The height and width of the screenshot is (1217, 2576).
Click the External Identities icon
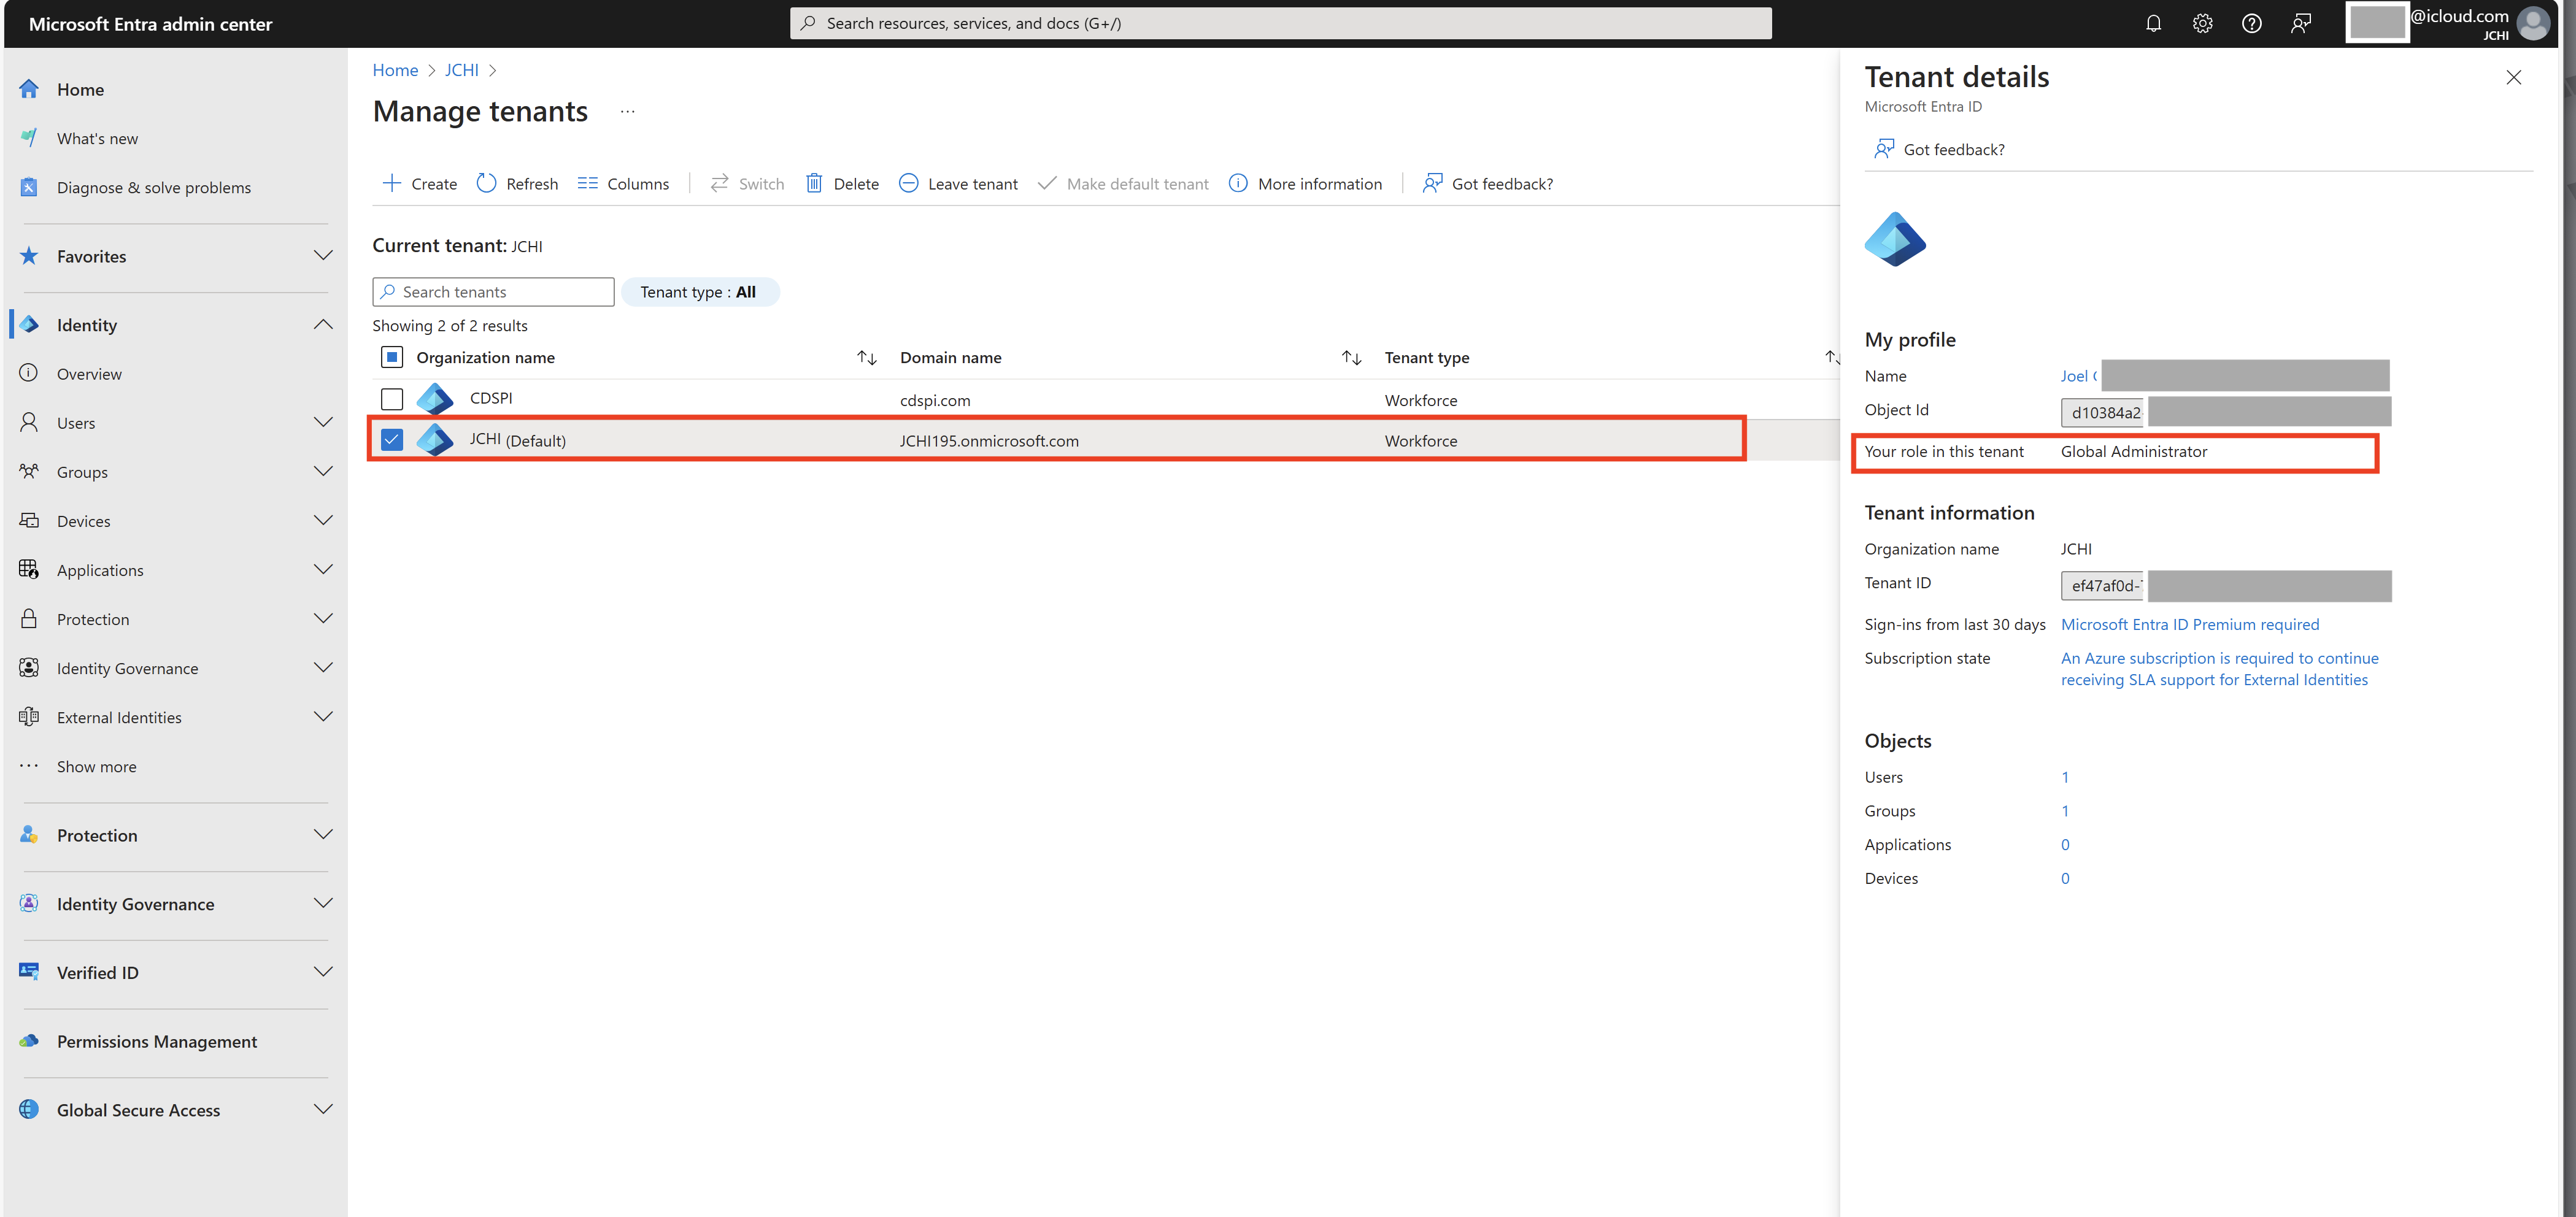[x=29, y=717]
